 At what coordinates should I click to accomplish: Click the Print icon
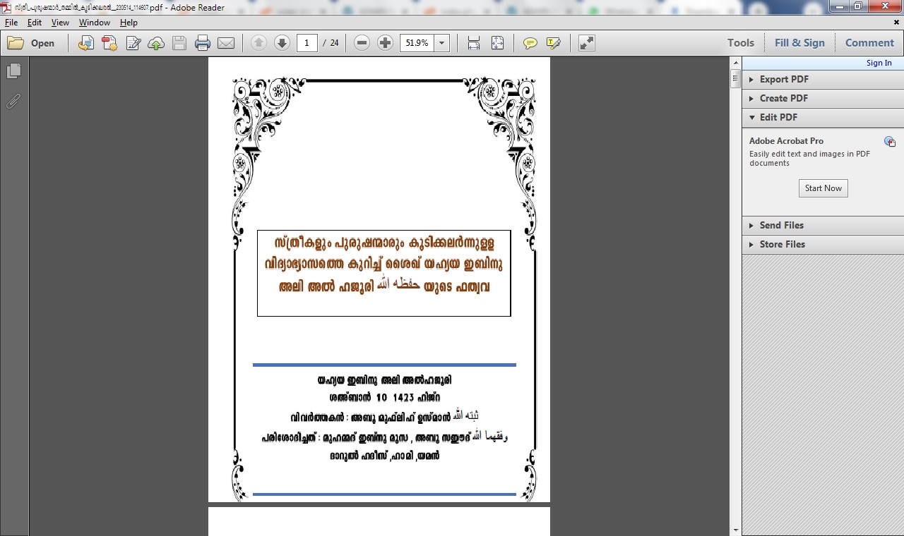coord(203,43)
